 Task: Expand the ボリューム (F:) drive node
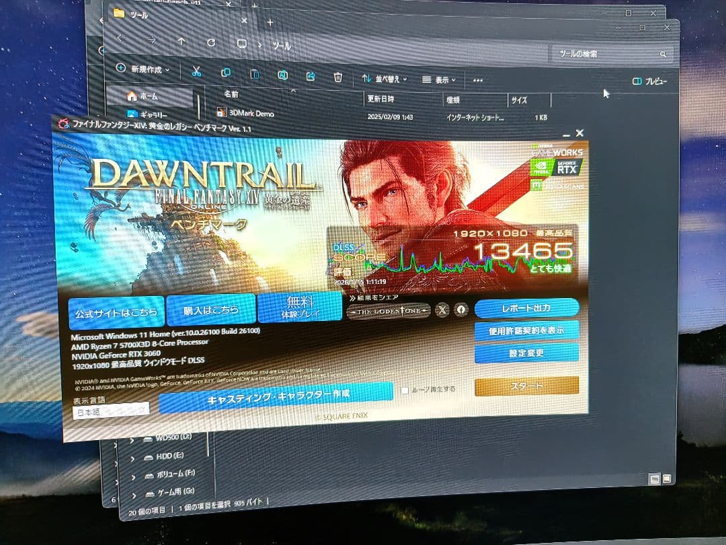point(133,477)
